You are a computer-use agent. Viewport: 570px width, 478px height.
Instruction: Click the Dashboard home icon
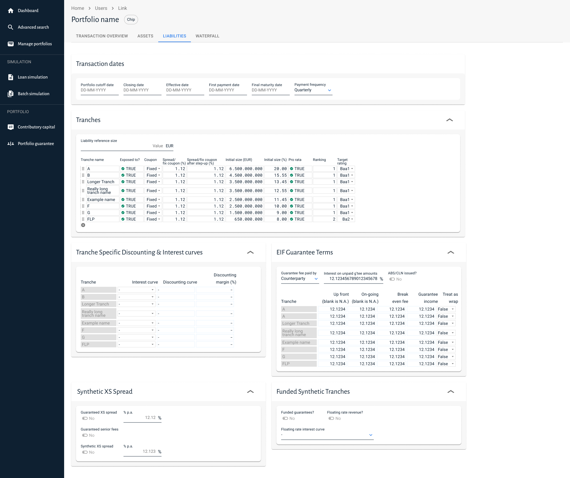pyautogui.click(x=11, y=11)
